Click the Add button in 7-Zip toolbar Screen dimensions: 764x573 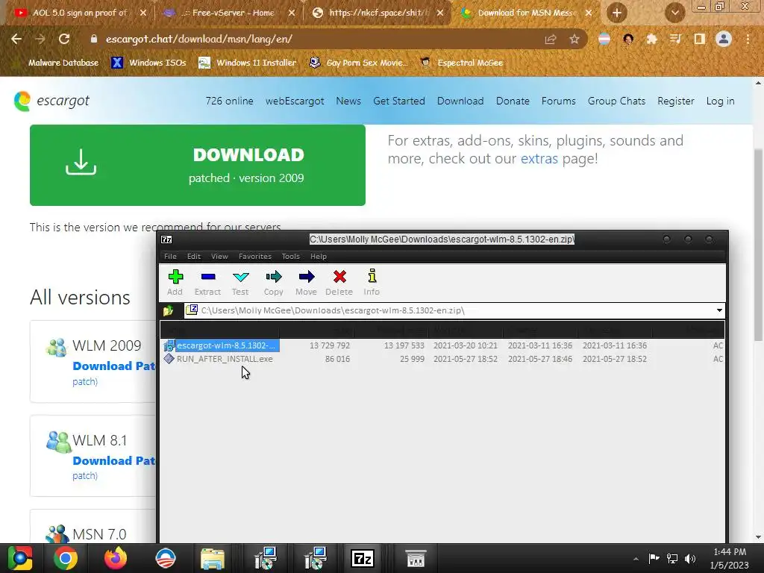(x=175, y=283)
